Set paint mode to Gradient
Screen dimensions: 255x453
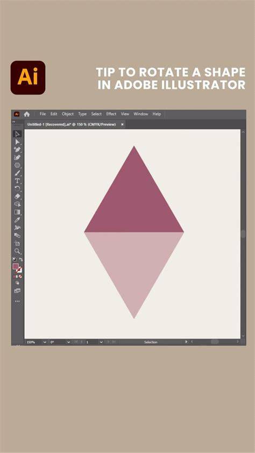coord(17,277)
